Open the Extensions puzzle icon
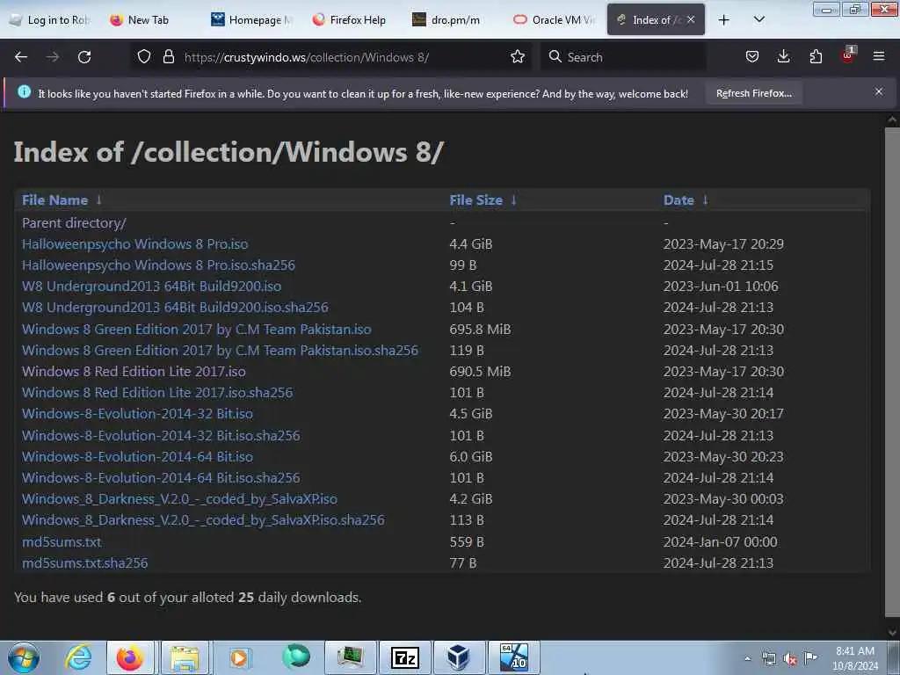 (816, 57)
